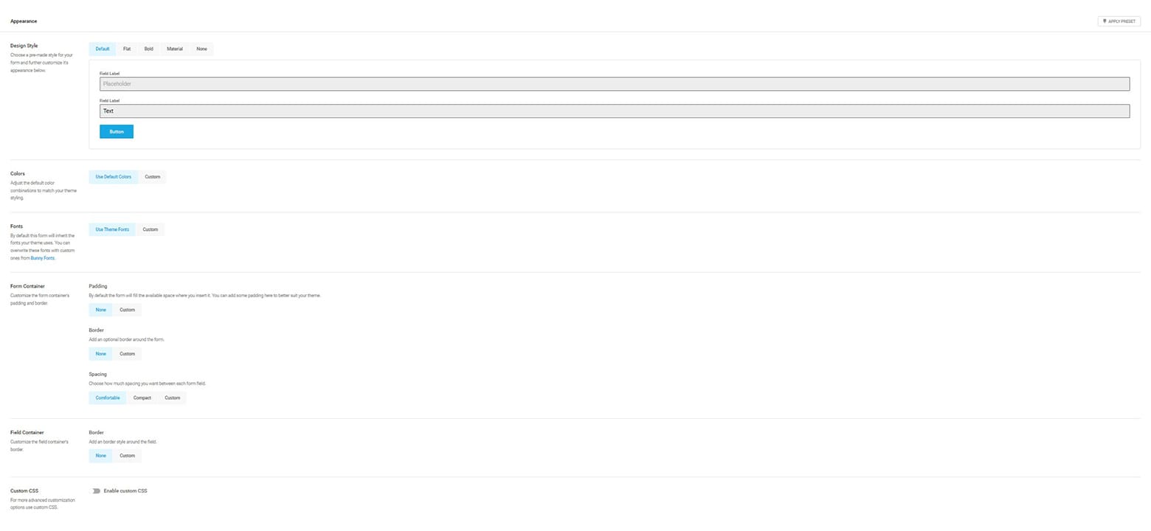Click the Text input in the preview
Viewport: 1151px width, 531px height.
point(295,111)
